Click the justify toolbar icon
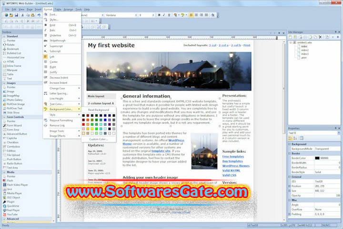This screenshot has width=343, height=229. click(206, 15)
